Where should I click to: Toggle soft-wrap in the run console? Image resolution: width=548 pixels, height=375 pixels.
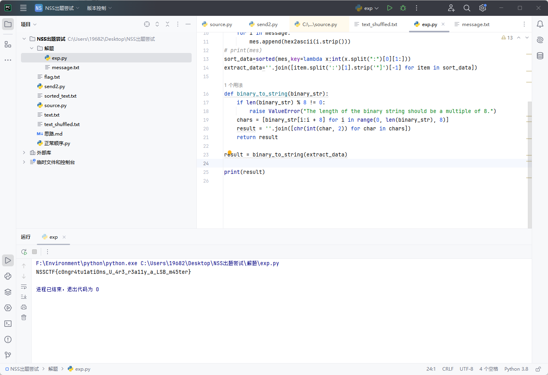click(x=24, y=286)
